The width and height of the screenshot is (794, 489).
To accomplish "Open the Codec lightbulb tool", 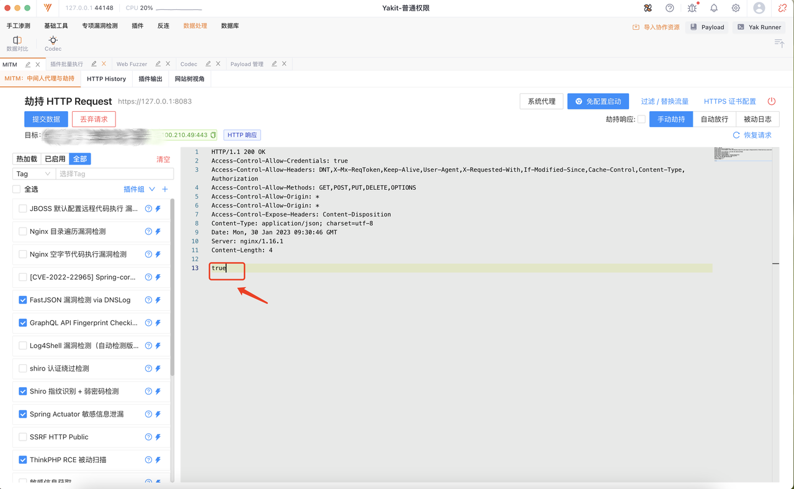I will coord(53,43).
